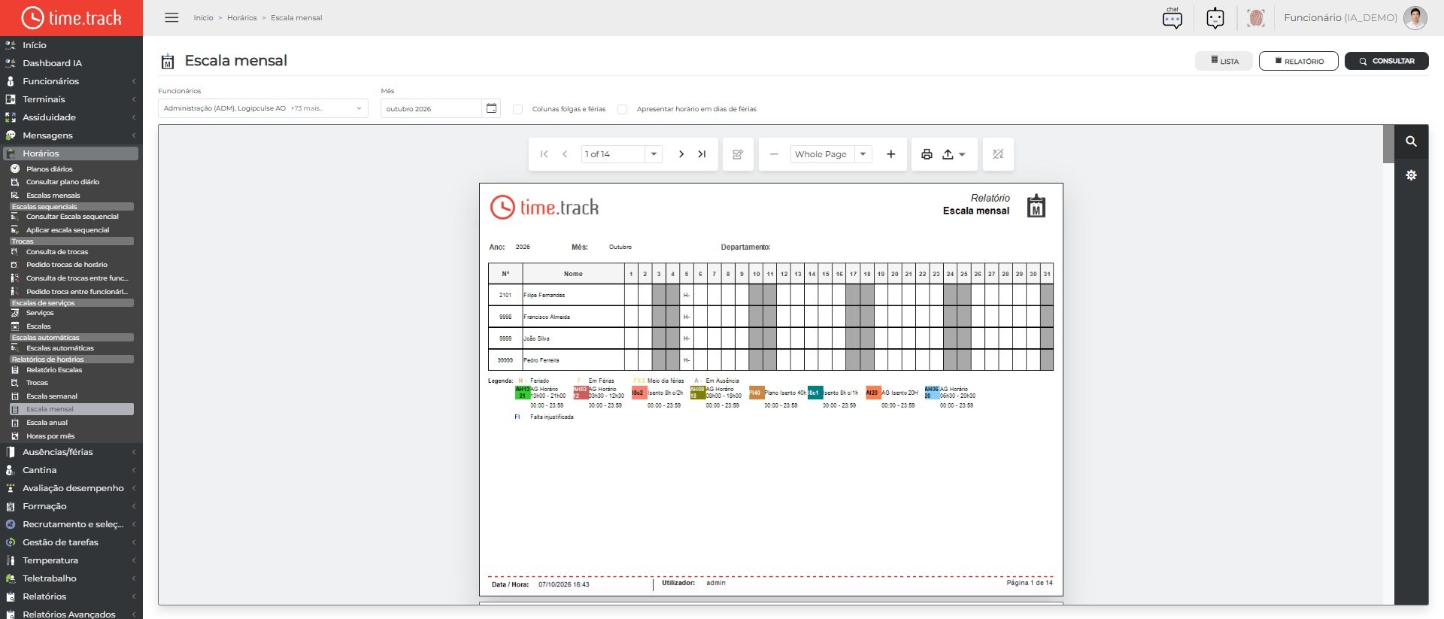Viewport: 1444px width, 619px height.
Task: Go to next report page
Action: coord(681,154)
